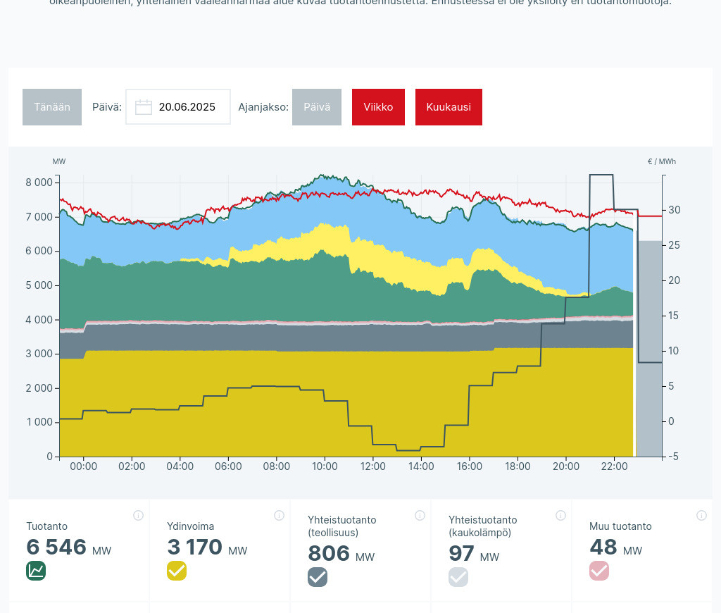Open info icon for Ydinvoima card
This screenshot has height=613, width=721.
point(279,515)
